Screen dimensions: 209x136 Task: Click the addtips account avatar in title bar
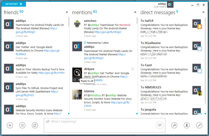pyautogui.click(x=170, y=4)
